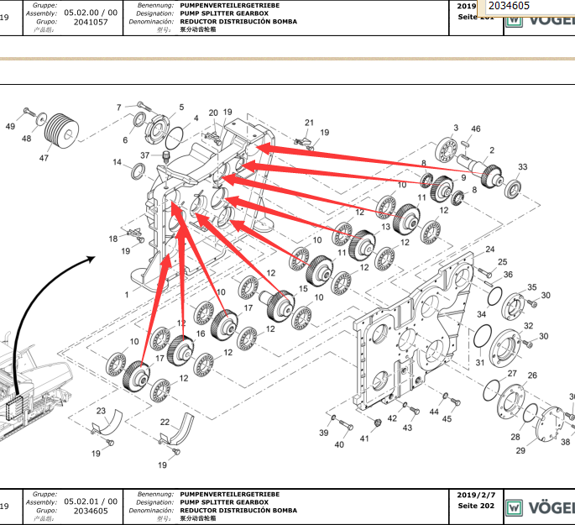Select part number 13 label
Image resolution: width=575 pixels, height=525 pixels.
386,227
